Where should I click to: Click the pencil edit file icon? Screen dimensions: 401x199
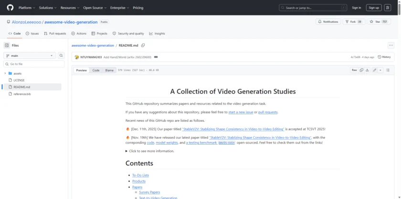(x=374, y=70)
